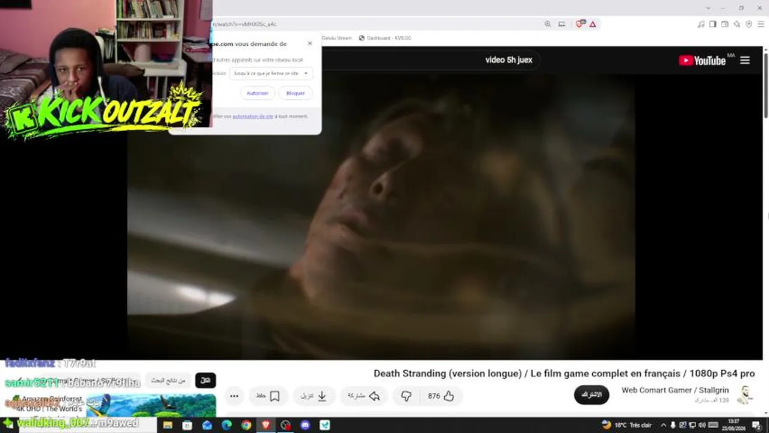The image size is (769, 433).
Task: Download the video using the download button
Action: tap(315, 396)
